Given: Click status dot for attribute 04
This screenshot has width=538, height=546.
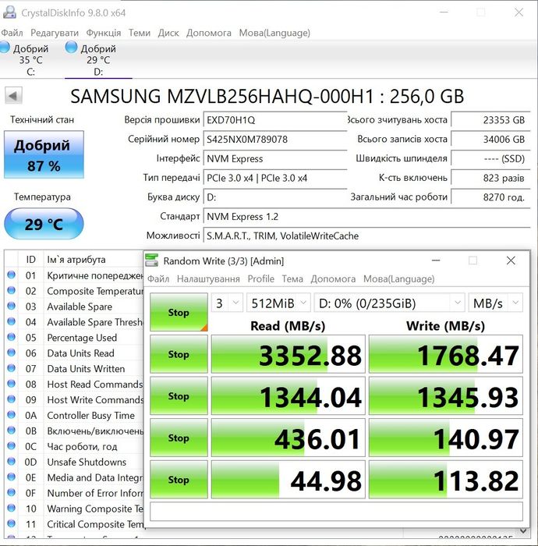Looking at the screenshot, I should tap(11, 321).
